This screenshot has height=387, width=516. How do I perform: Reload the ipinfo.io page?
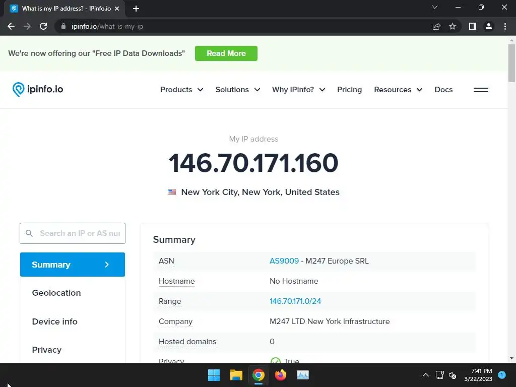point(43,26)
